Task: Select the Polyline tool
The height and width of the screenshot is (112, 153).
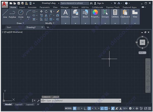Action: [12, 14]
